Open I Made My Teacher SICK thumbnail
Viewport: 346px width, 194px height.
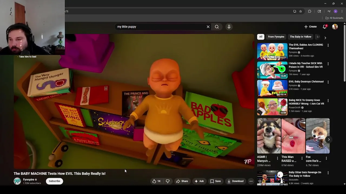click(272, 70)
